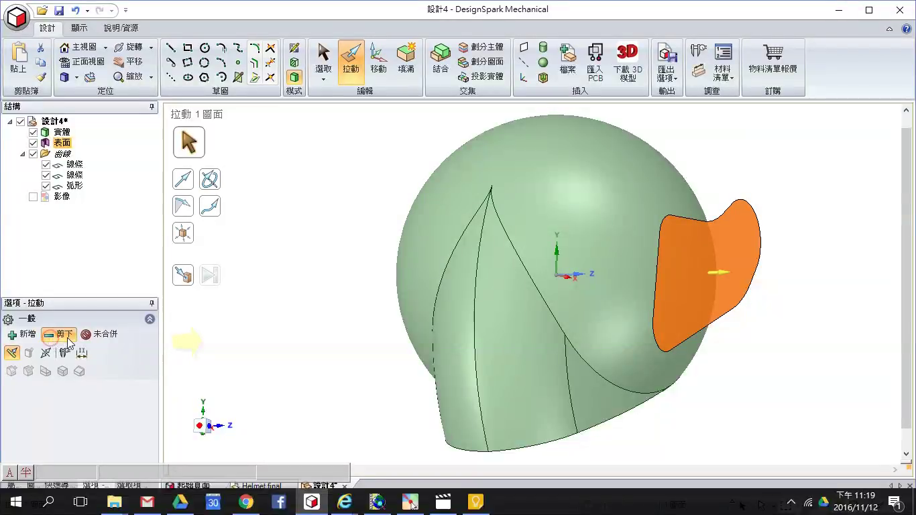916x515 pixels.
Task: Select the 拉動 (Pull) tool
Action: 351,62
